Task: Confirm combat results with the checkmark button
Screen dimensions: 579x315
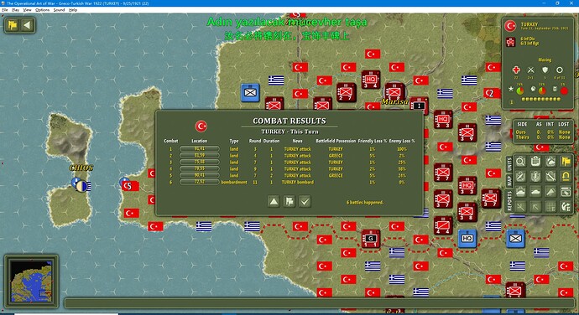Action: (x=305, y=201)
